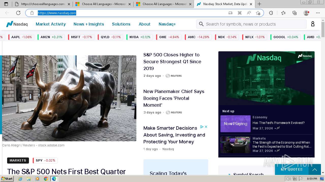
Task: Click the volume speaker tray icon
Action: pos(289,179)
